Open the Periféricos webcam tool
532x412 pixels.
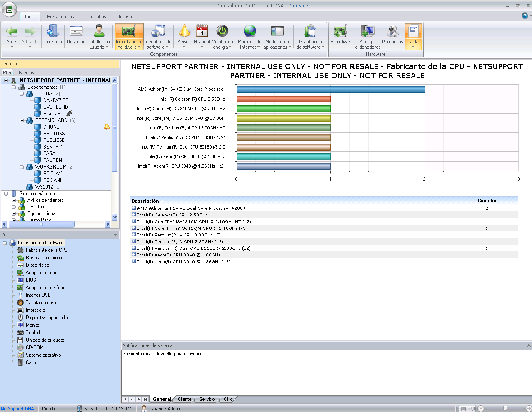[x=392, y=36]
